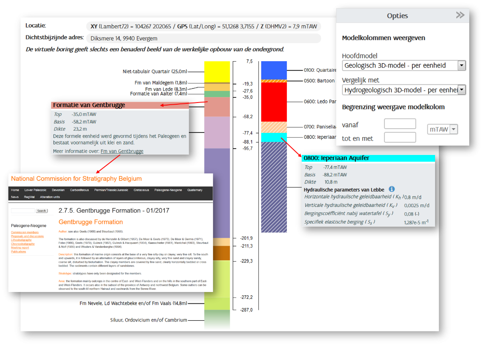Click the Publications sidebar link
Screen dimensions: 484x346
coord(19,251)
